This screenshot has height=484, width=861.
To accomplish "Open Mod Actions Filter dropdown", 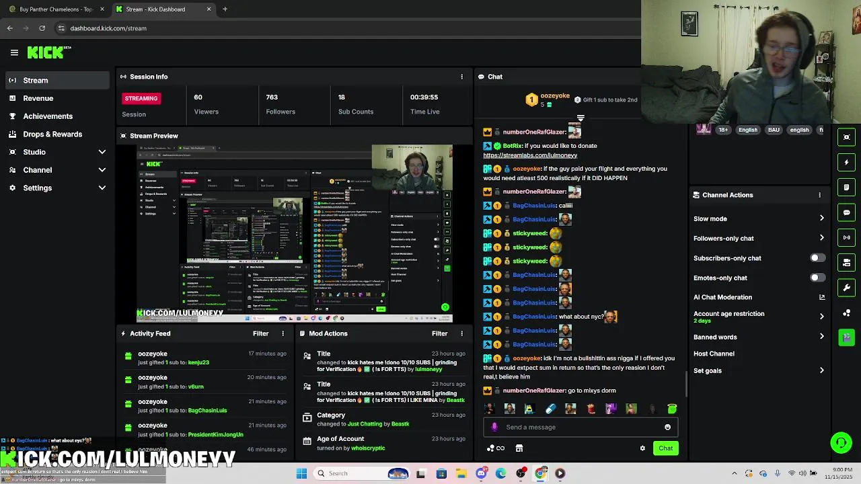I will pos(439,333).
